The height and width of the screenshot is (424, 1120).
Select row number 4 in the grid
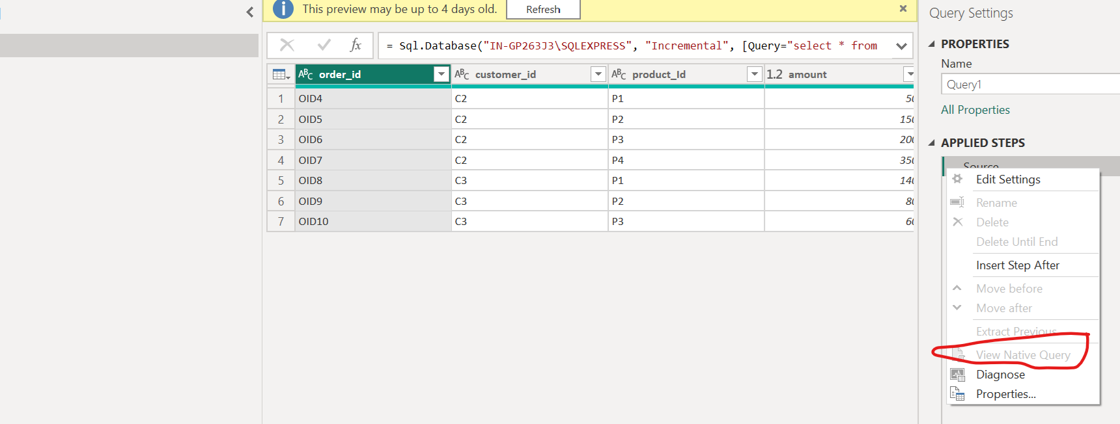pos(281,160)
